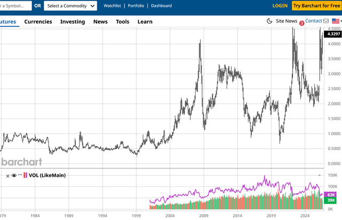Image resolution: width=342 pixels, height=220 pixels.
Task: Open the Tools menu
Action: click(x=122, y=21)
